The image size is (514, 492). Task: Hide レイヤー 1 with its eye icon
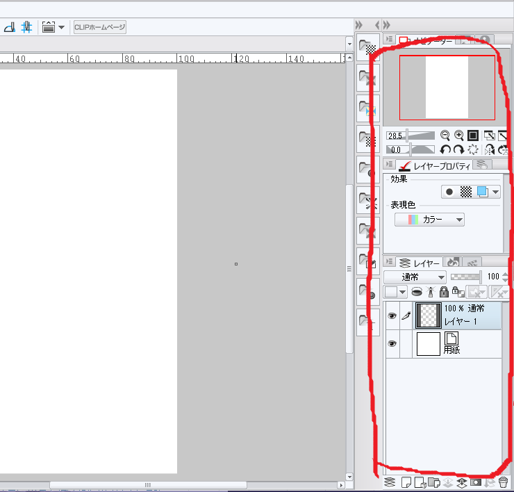pos(392,315)
